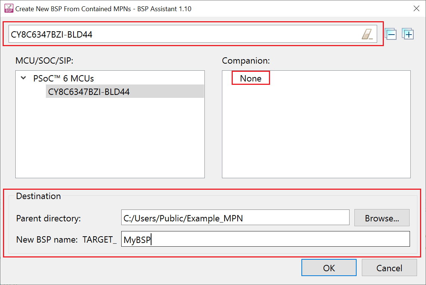Cancel the Create New BSP dialog
This screenshot has width=426, height=285.
coord(389,268)
